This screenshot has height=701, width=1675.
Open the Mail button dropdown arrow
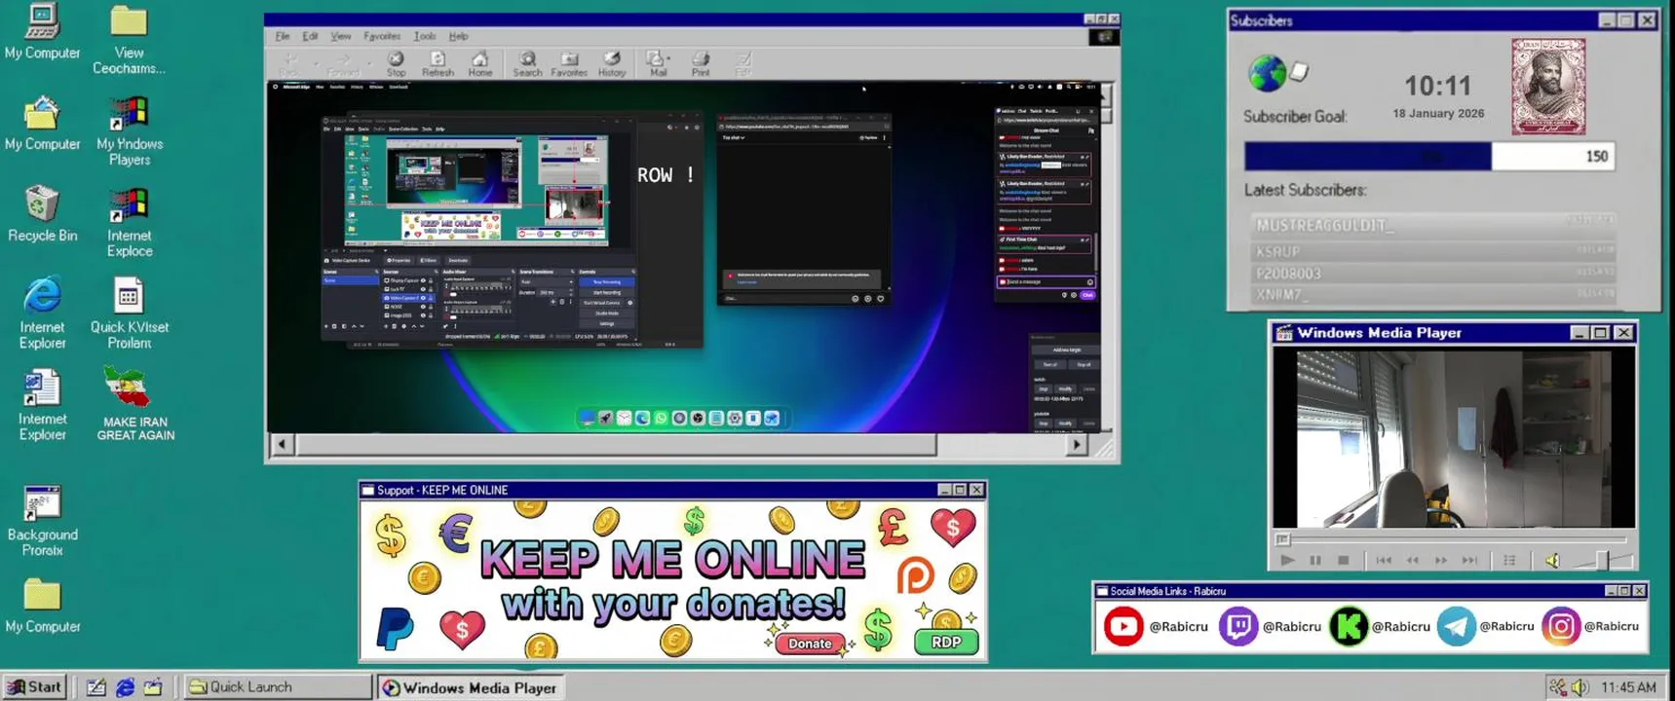[x=669, y=60]
